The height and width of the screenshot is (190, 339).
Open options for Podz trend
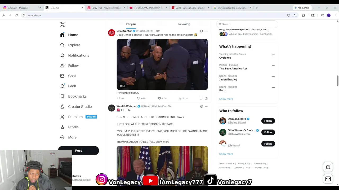tap(273, 88)
